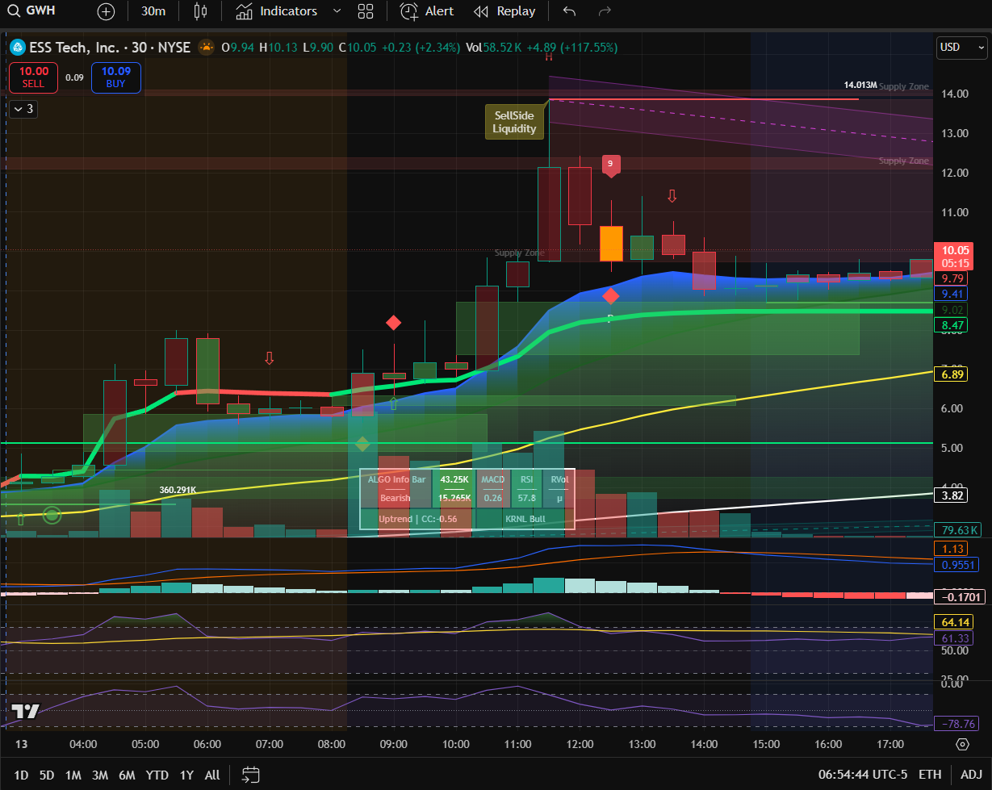Viewport: 992px width, 790px height.
Task: Open the indicator templates grid icon
Action: 366,11
